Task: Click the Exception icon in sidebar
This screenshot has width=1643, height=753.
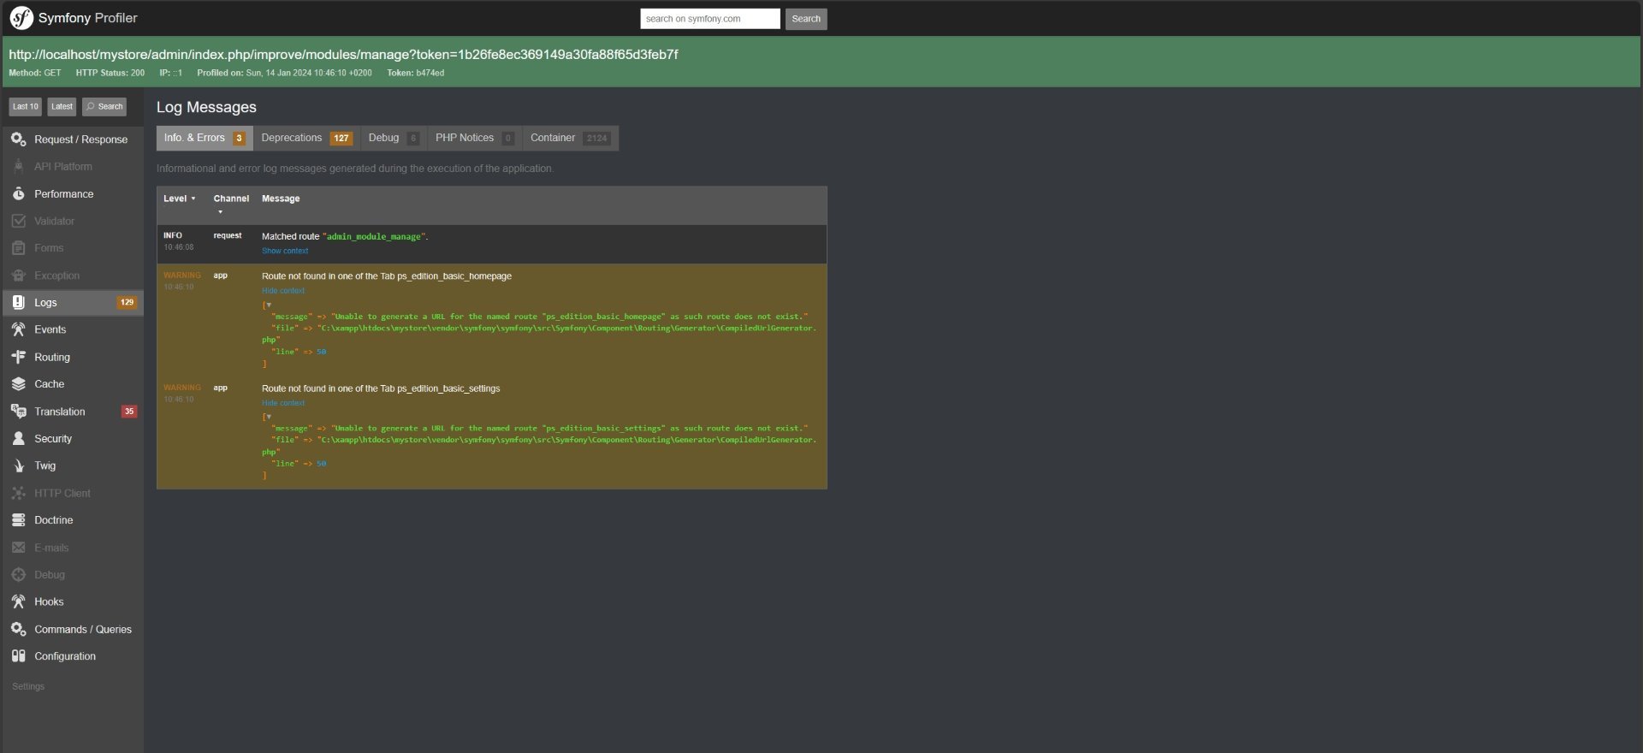Action: (18, 276)
